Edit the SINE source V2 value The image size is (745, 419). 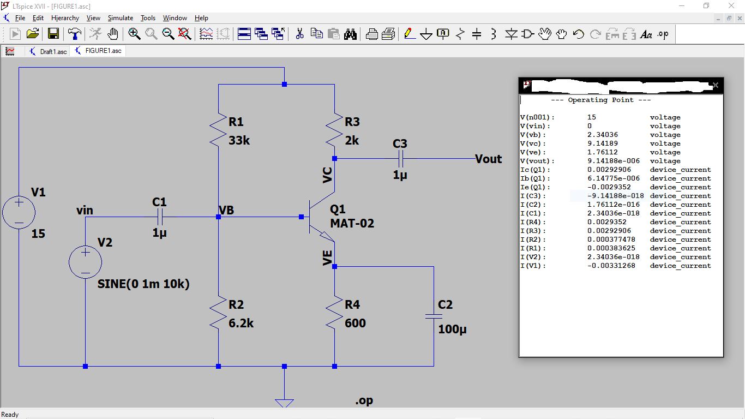point(142,283)
